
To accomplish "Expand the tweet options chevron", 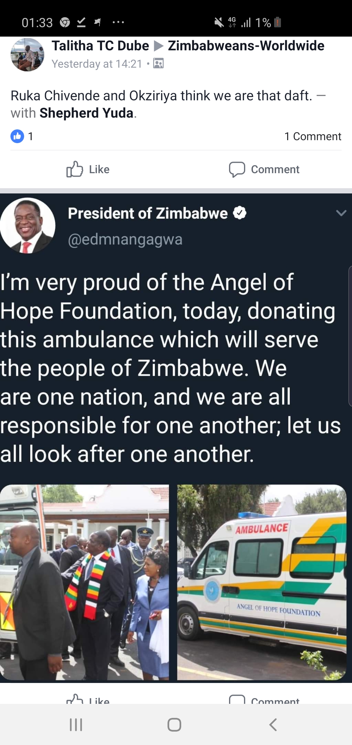I will tap(341, 213).
